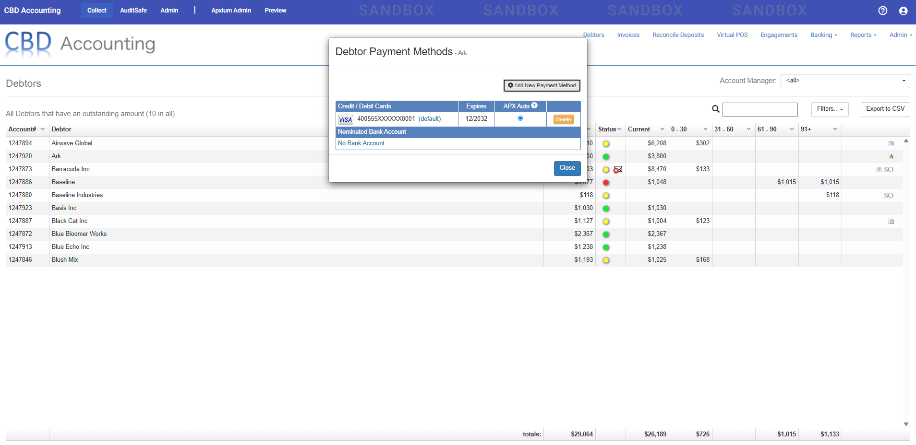The height and width of the screenshot is (445, 916).
Task: Click green status dot for Basis Inc
Action: click(606, 208)
